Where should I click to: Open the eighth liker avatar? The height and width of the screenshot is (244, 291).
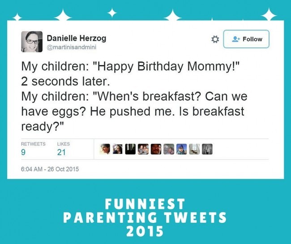(x=194, y=149)
